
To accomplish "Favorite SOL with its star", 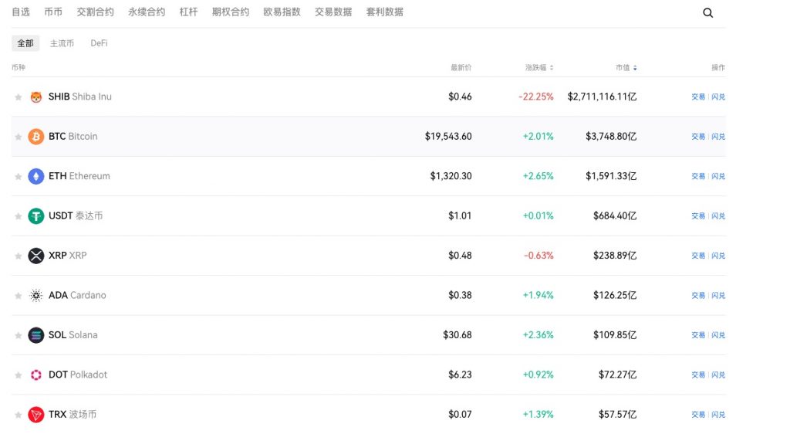I will (19, 335).
